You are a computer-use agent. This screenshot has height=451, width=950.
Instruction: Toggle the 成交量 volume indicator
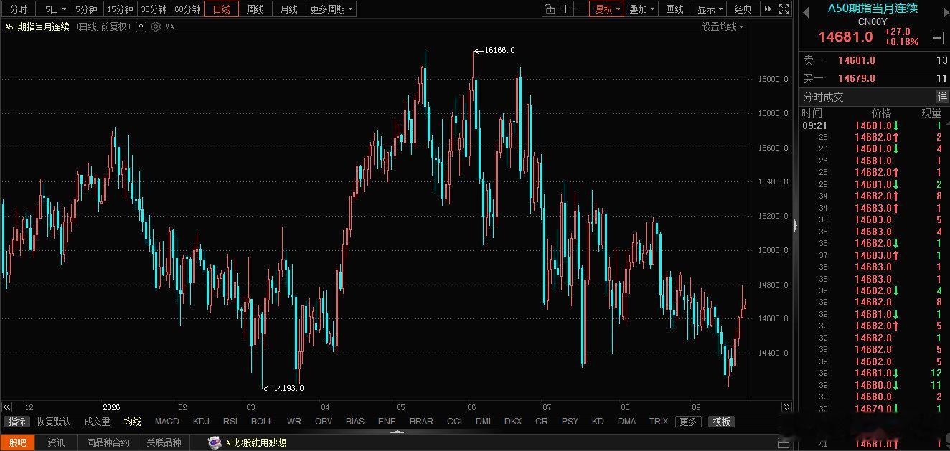[97, 422]
